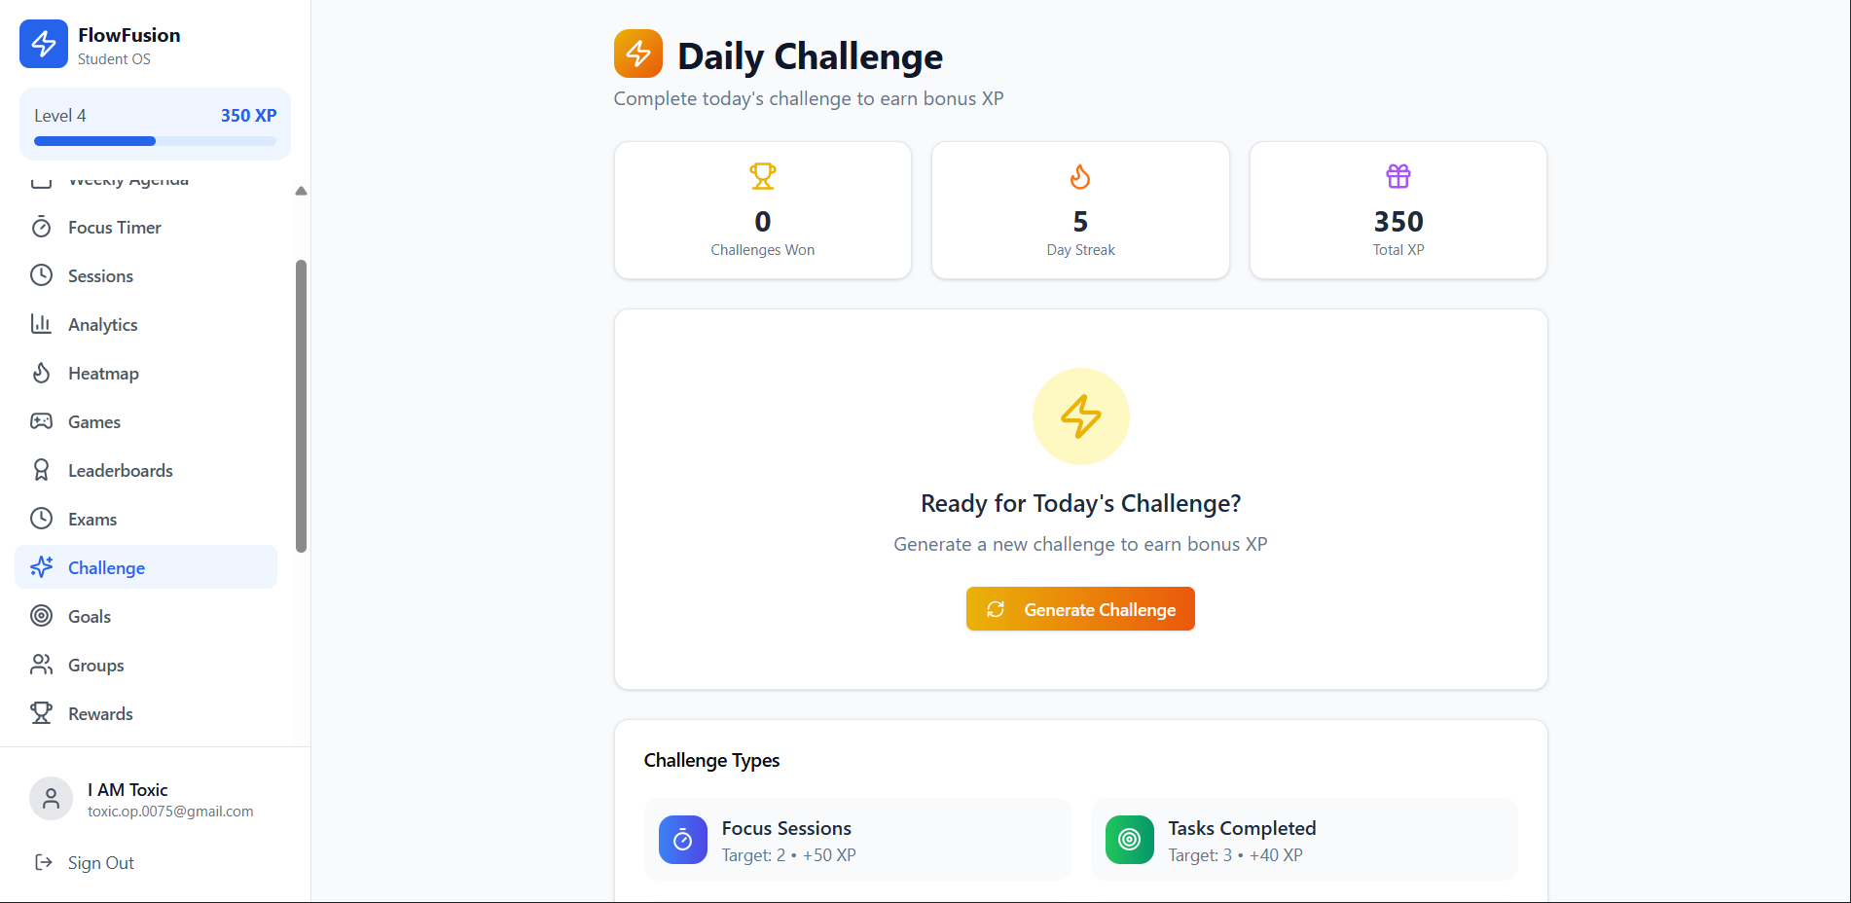Select the Challenge sidebar item
Viewport: 1851px width, 903px height.
pyautogui.click(x=146, y=567)
